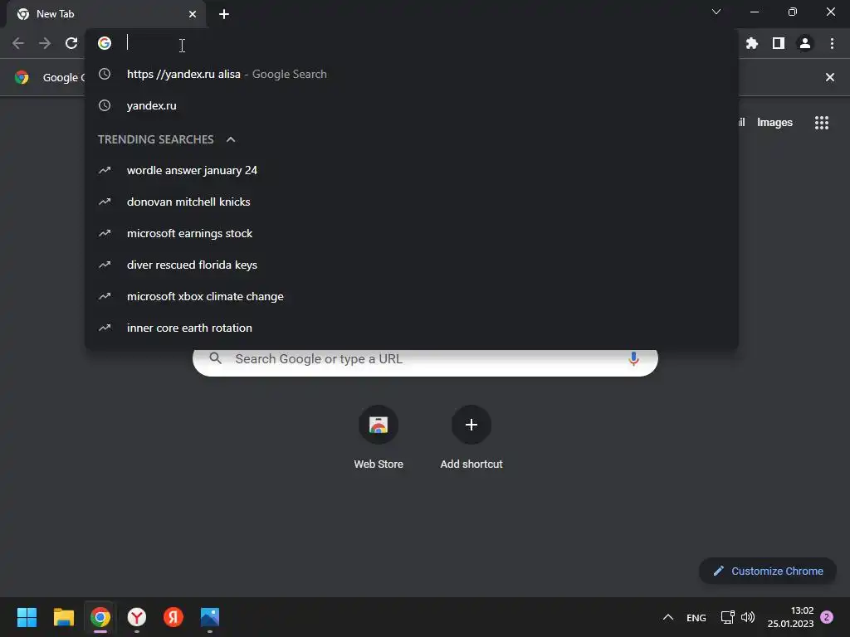Click the Web Store shortcut icon
Viewport: 850px width, 637px height.
tap(379, 425)
